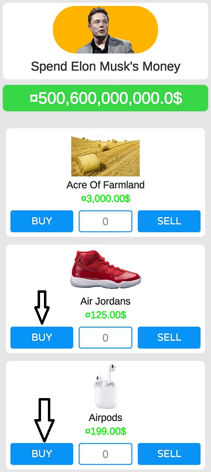Screen dimensions: 211x472
Task: Click the Acre Of Farmland hay bale image
Action: (x=105, y=156)
